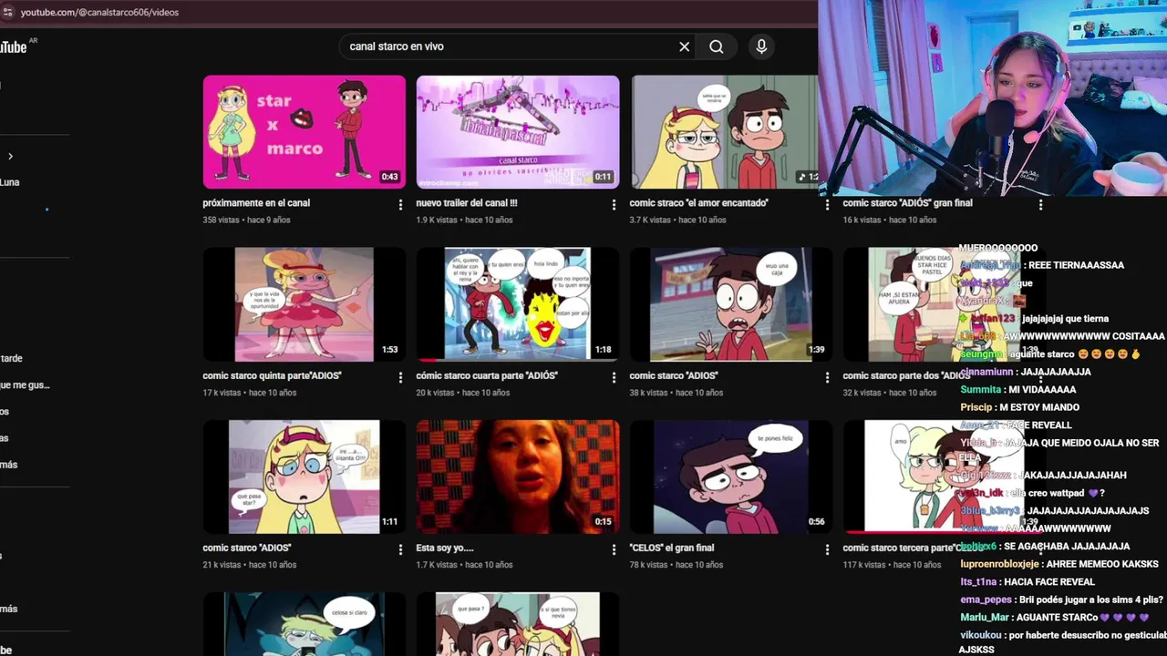Screen dimensions: 1167x656
Task: Clear the search box text
Action: tap(684, 46)
